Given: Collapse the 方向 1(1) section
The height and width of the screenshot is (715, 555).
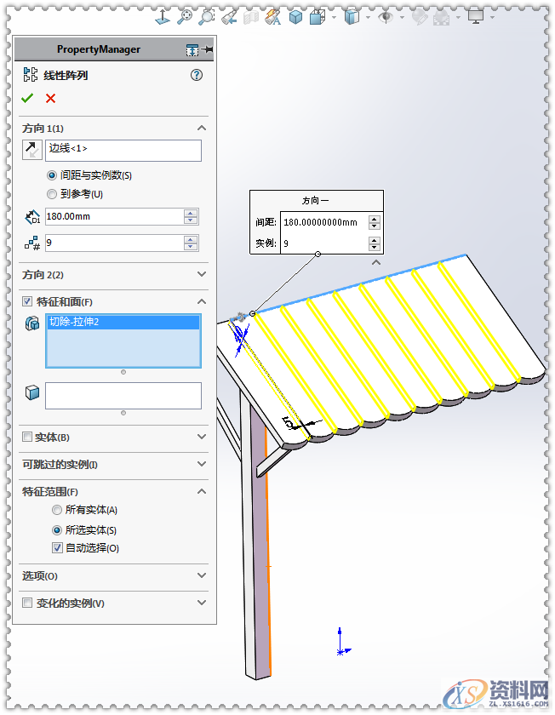Looking at the screenshot, I should [x=202, y=129].
